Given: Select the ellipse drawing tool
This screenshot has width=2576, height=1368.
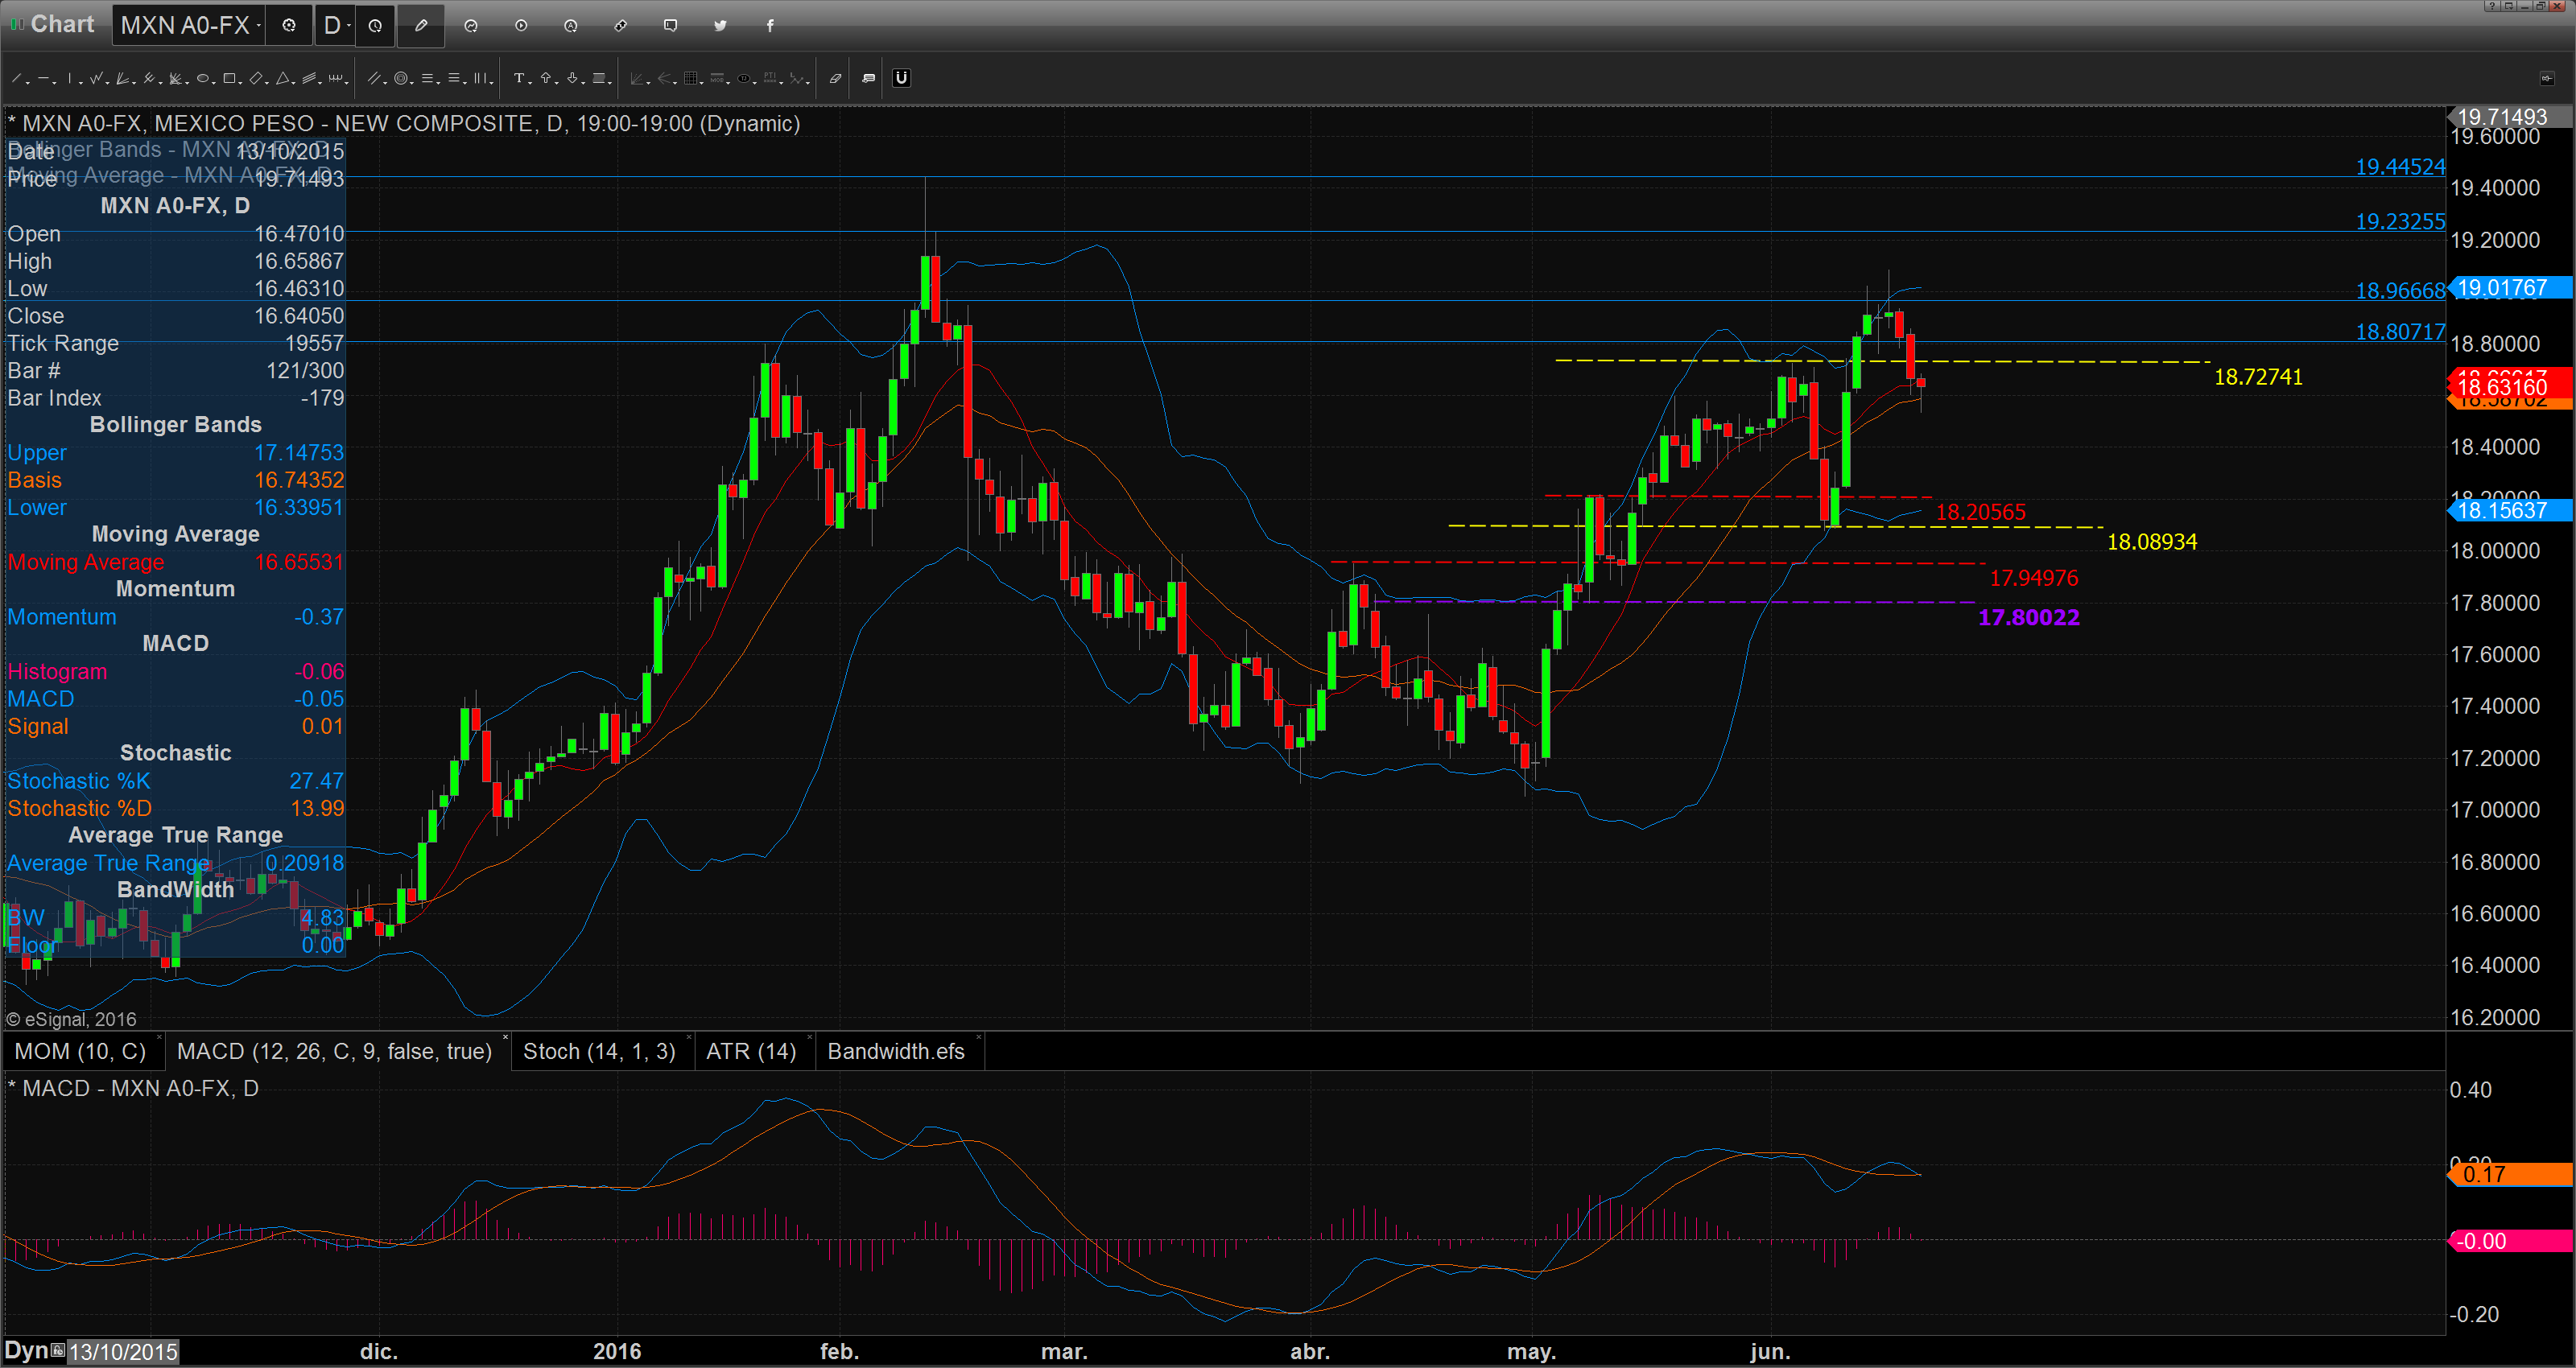Looking at the screenshot, I should [x=203, y=78].
